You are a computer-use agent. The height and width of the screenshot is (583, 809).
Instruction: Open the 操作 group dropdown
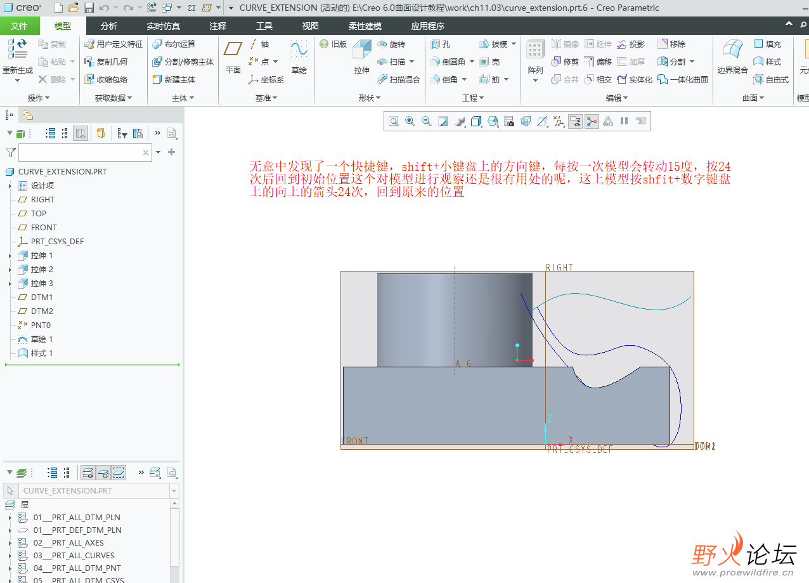click(39, 98)
